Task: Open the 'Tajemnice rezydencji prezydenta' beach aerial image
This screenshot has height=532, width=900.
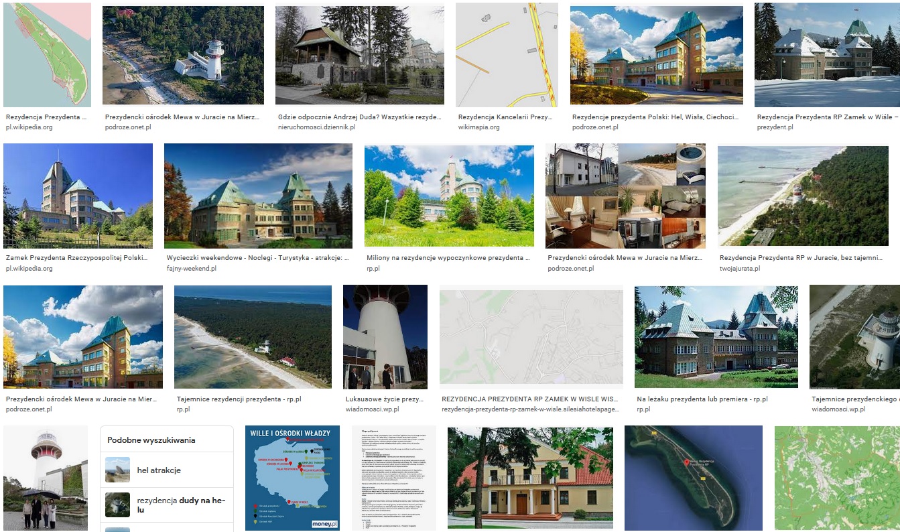Action: coord(253,337)
